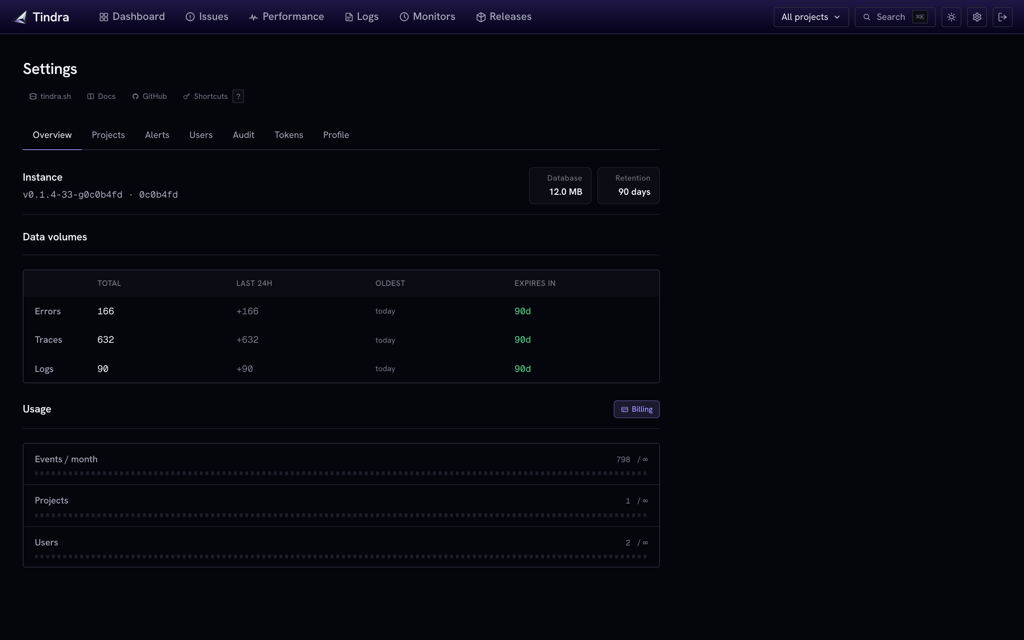Click the Database 12.0 MB card

[560, 185]
